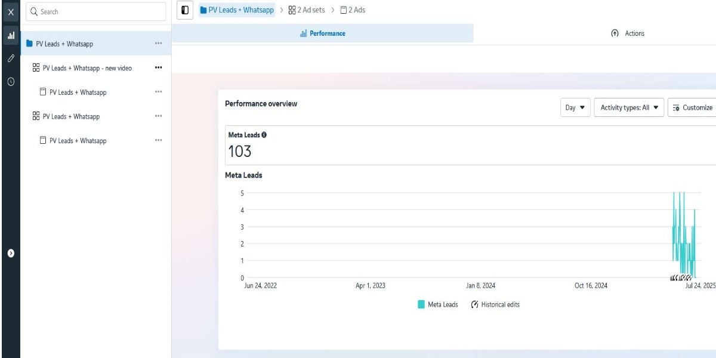Viewport: 716px width, 358px height.
Task: Toggle the Meta Leads legend swatch
Action: tap(421, 304)
